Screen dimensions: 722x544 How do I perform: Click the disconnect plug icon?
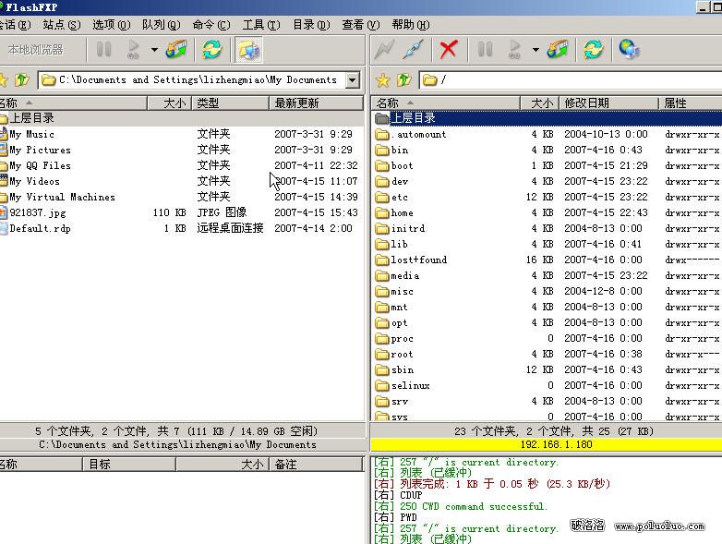413,49
